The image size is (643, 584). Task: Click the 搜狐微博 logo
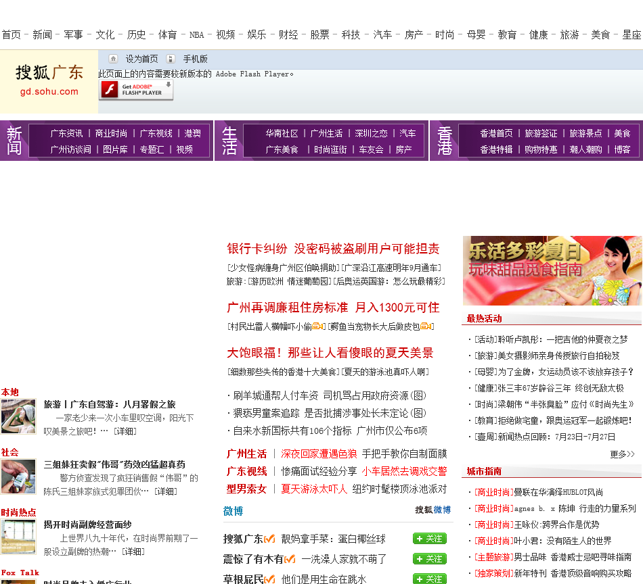coord(433,510)
